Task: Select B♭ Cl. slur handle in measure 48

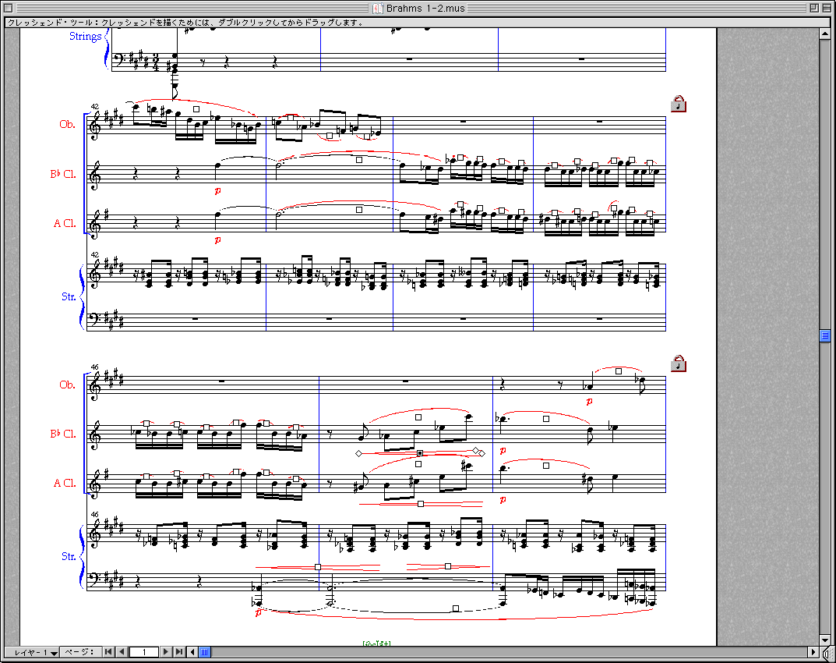Action: click(546, 419)
